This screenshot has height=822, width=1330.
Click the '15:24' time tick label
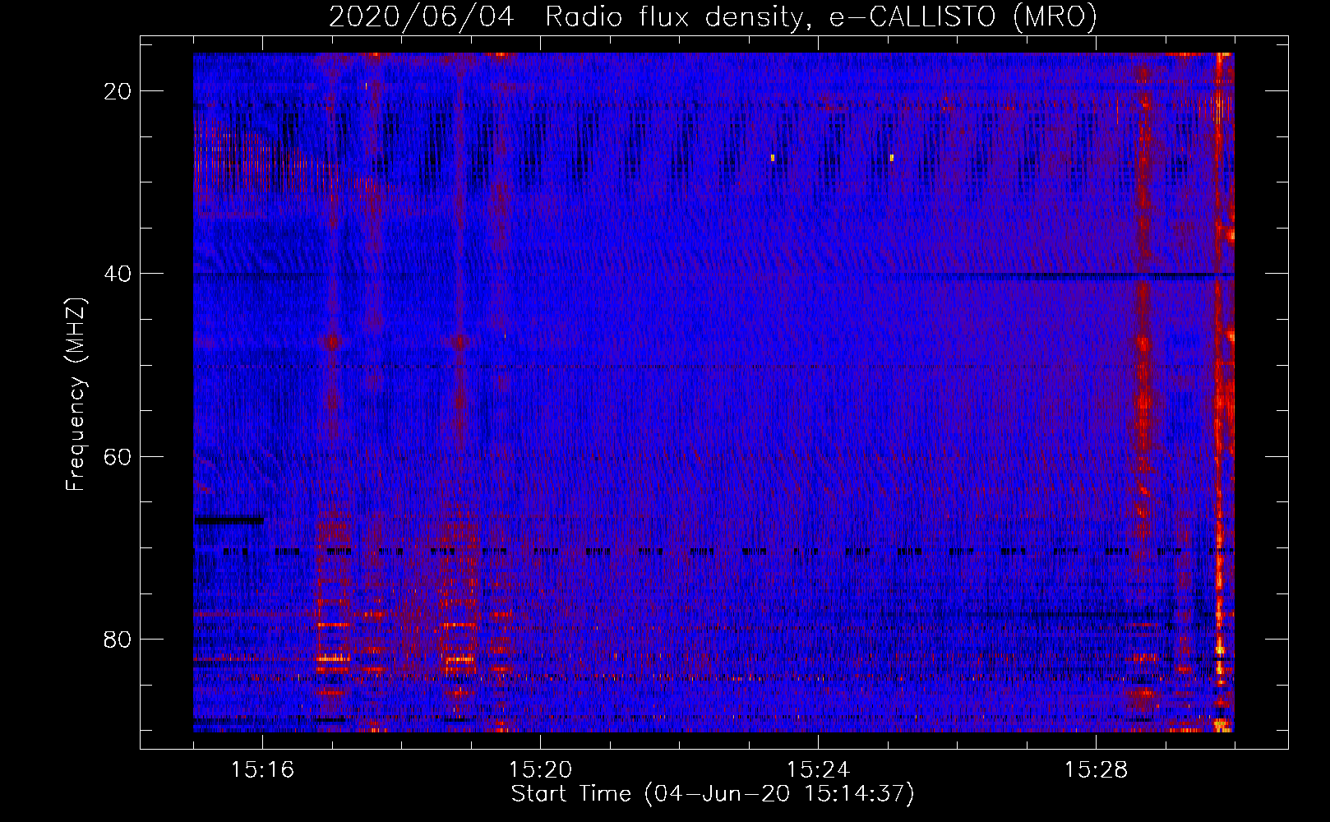(818, 770)
